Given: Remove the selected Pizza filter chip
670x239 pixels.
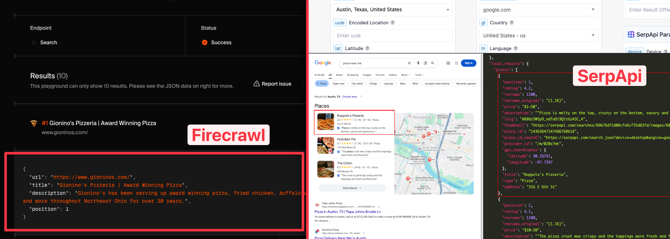Looking at the screenshot, I should [x=318, y=83].
